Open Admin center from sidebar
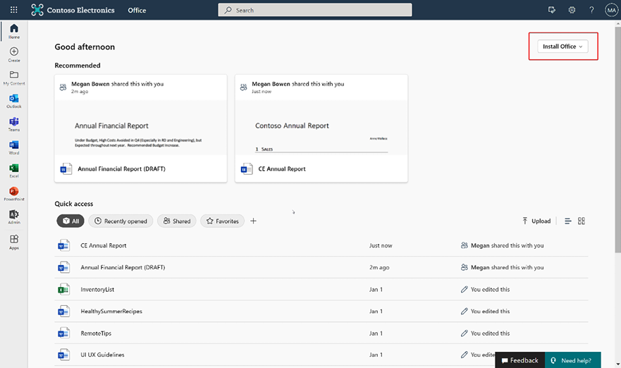Viewport: 621px width, 368px height. coord(14,217)
